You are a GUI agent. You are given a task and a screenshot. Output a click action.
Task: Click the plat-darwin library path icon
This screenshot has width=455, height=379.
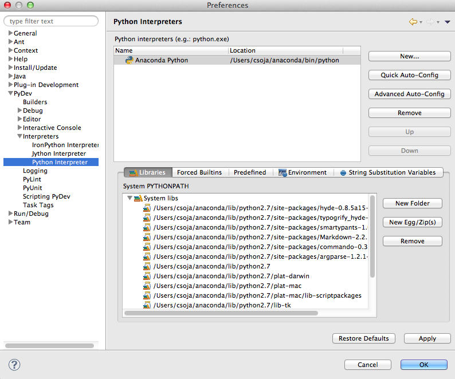147,276
